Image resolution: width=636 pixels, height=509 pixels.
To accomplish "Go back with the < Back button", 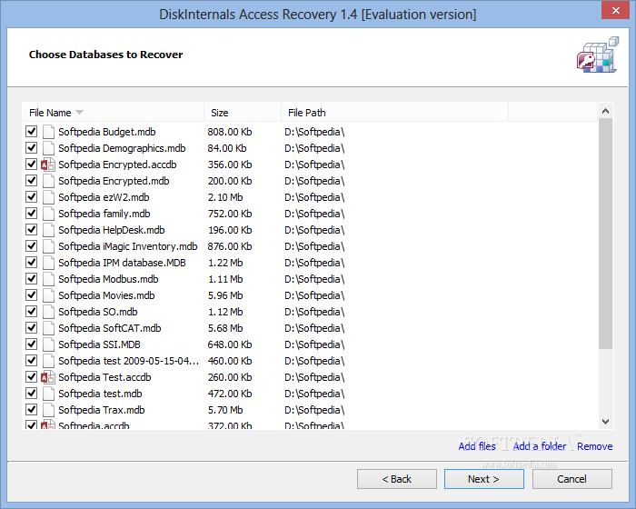I will point(397,479).
